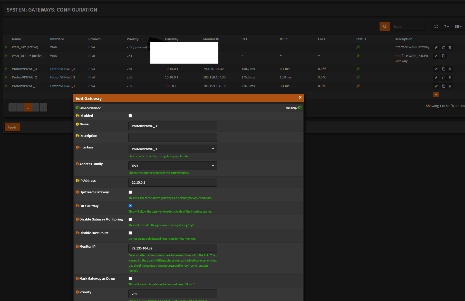Viewport: 465px width, 301px height.
Task: Clone the WAN_DHCP6 gateway
Action: coord(443,56)
